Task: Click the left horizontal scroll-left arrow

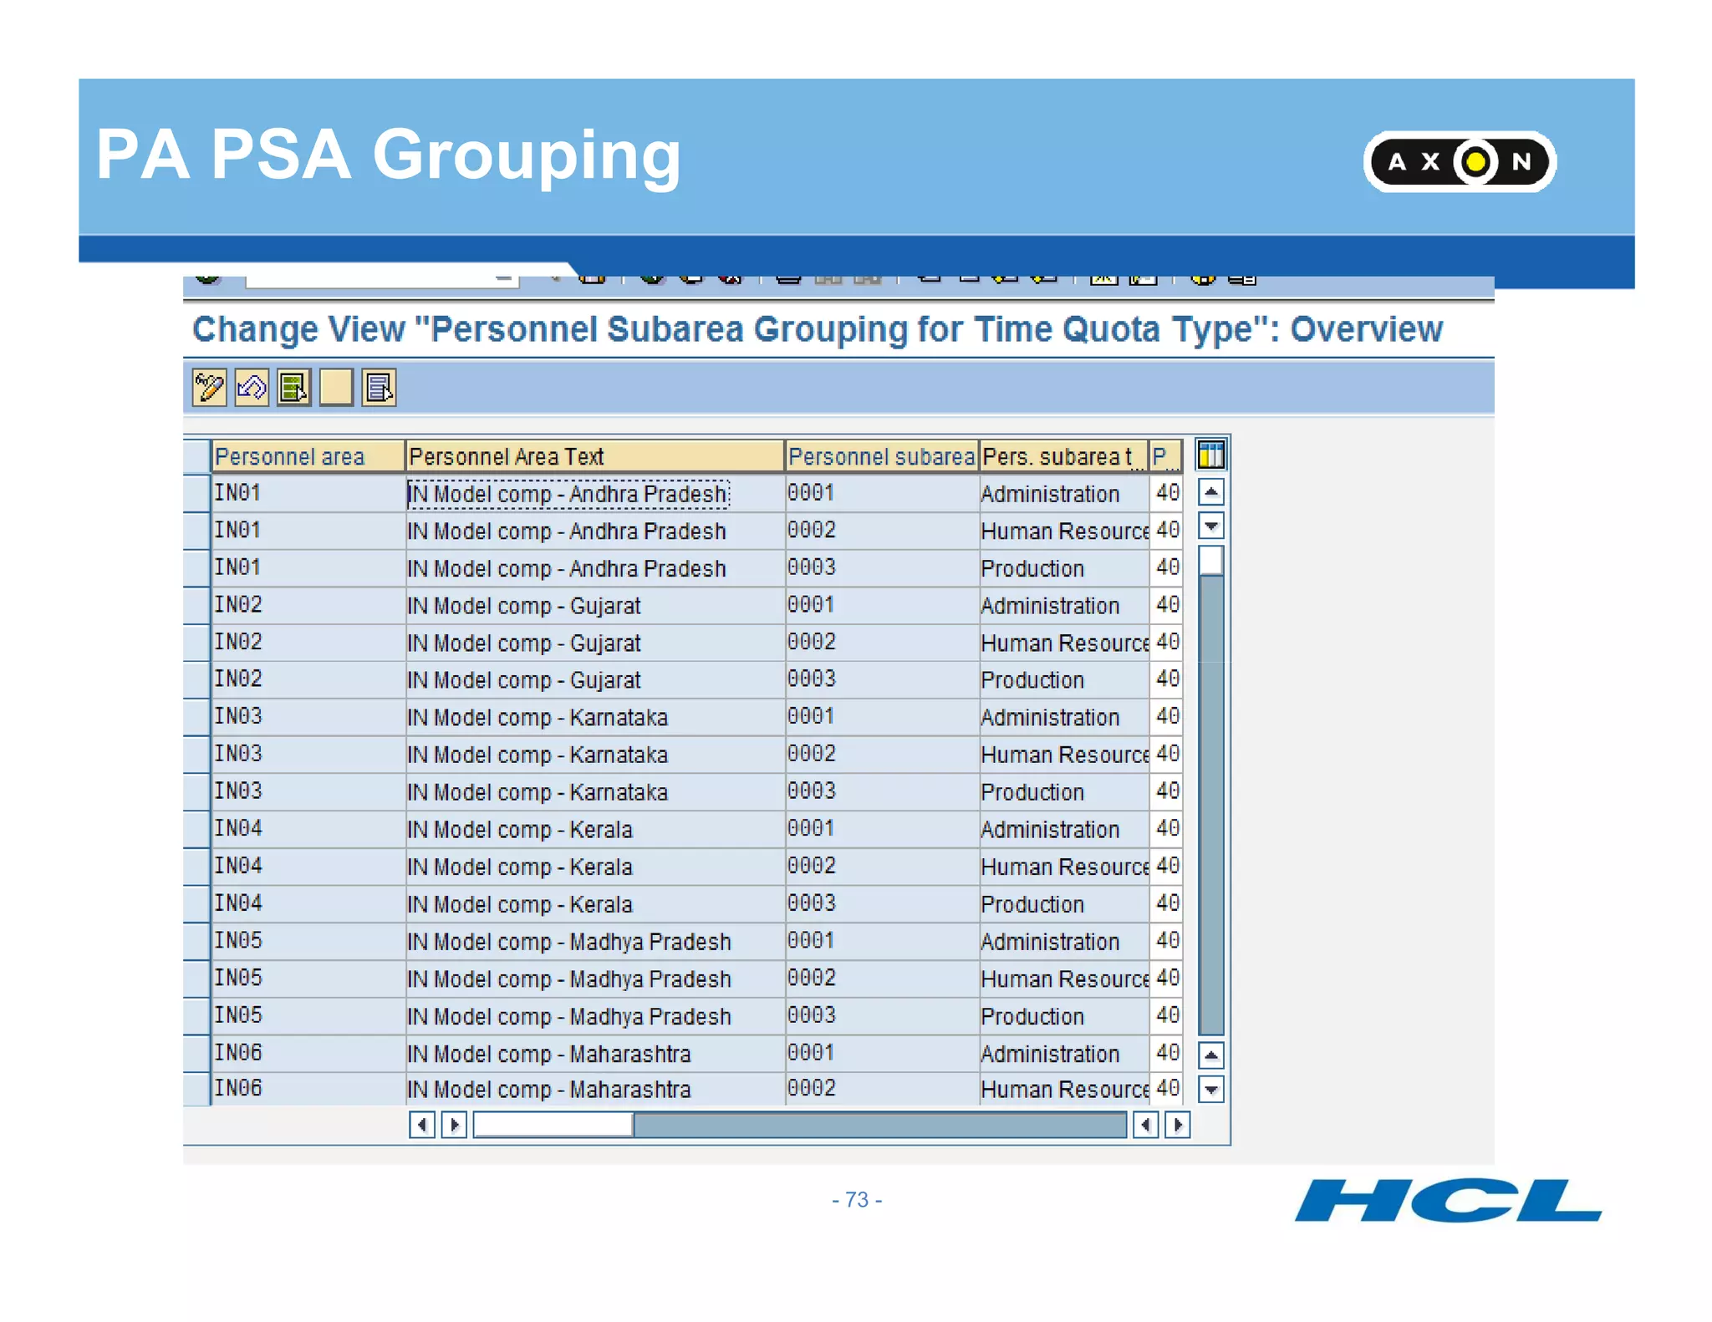Action: pyautogui.click(x=422, y=1125)
